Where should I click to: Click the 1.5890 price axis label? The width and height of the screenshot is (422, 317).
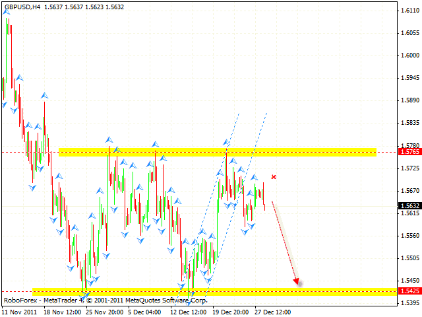click(410, 100)
